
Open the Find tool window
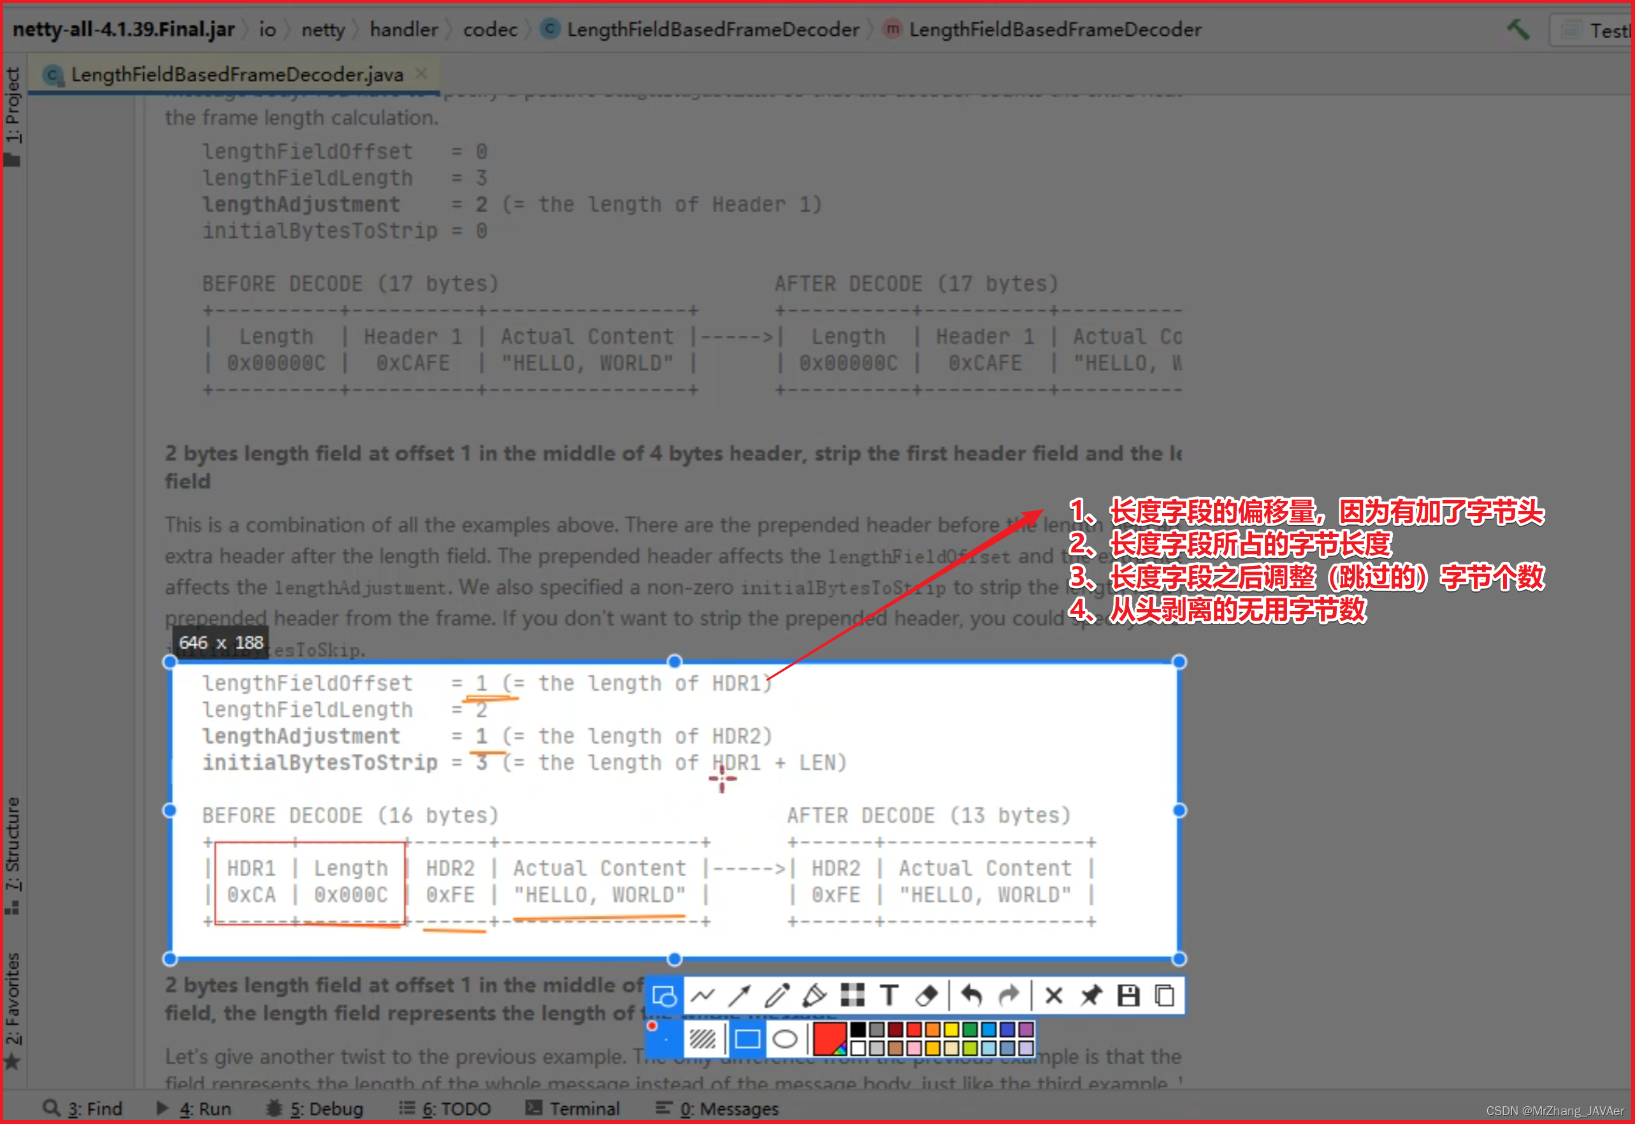(83, 1108)
